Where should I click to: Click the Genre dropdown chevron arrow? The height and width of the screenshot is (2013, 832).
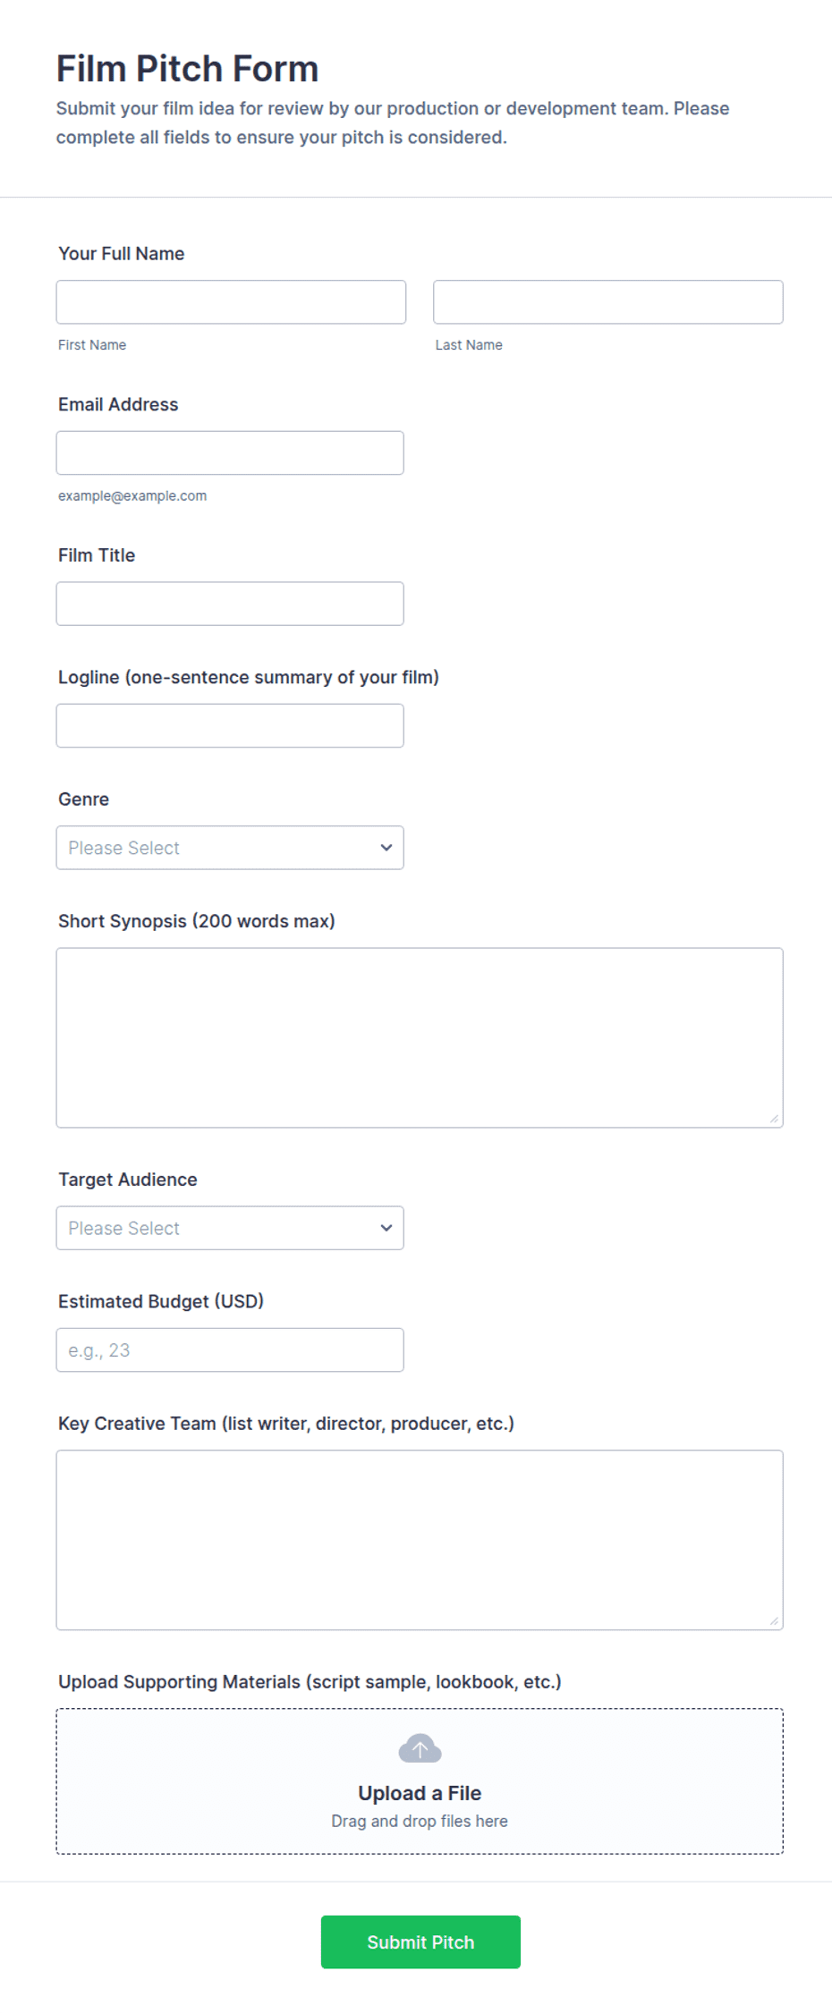tap(386, 848)
